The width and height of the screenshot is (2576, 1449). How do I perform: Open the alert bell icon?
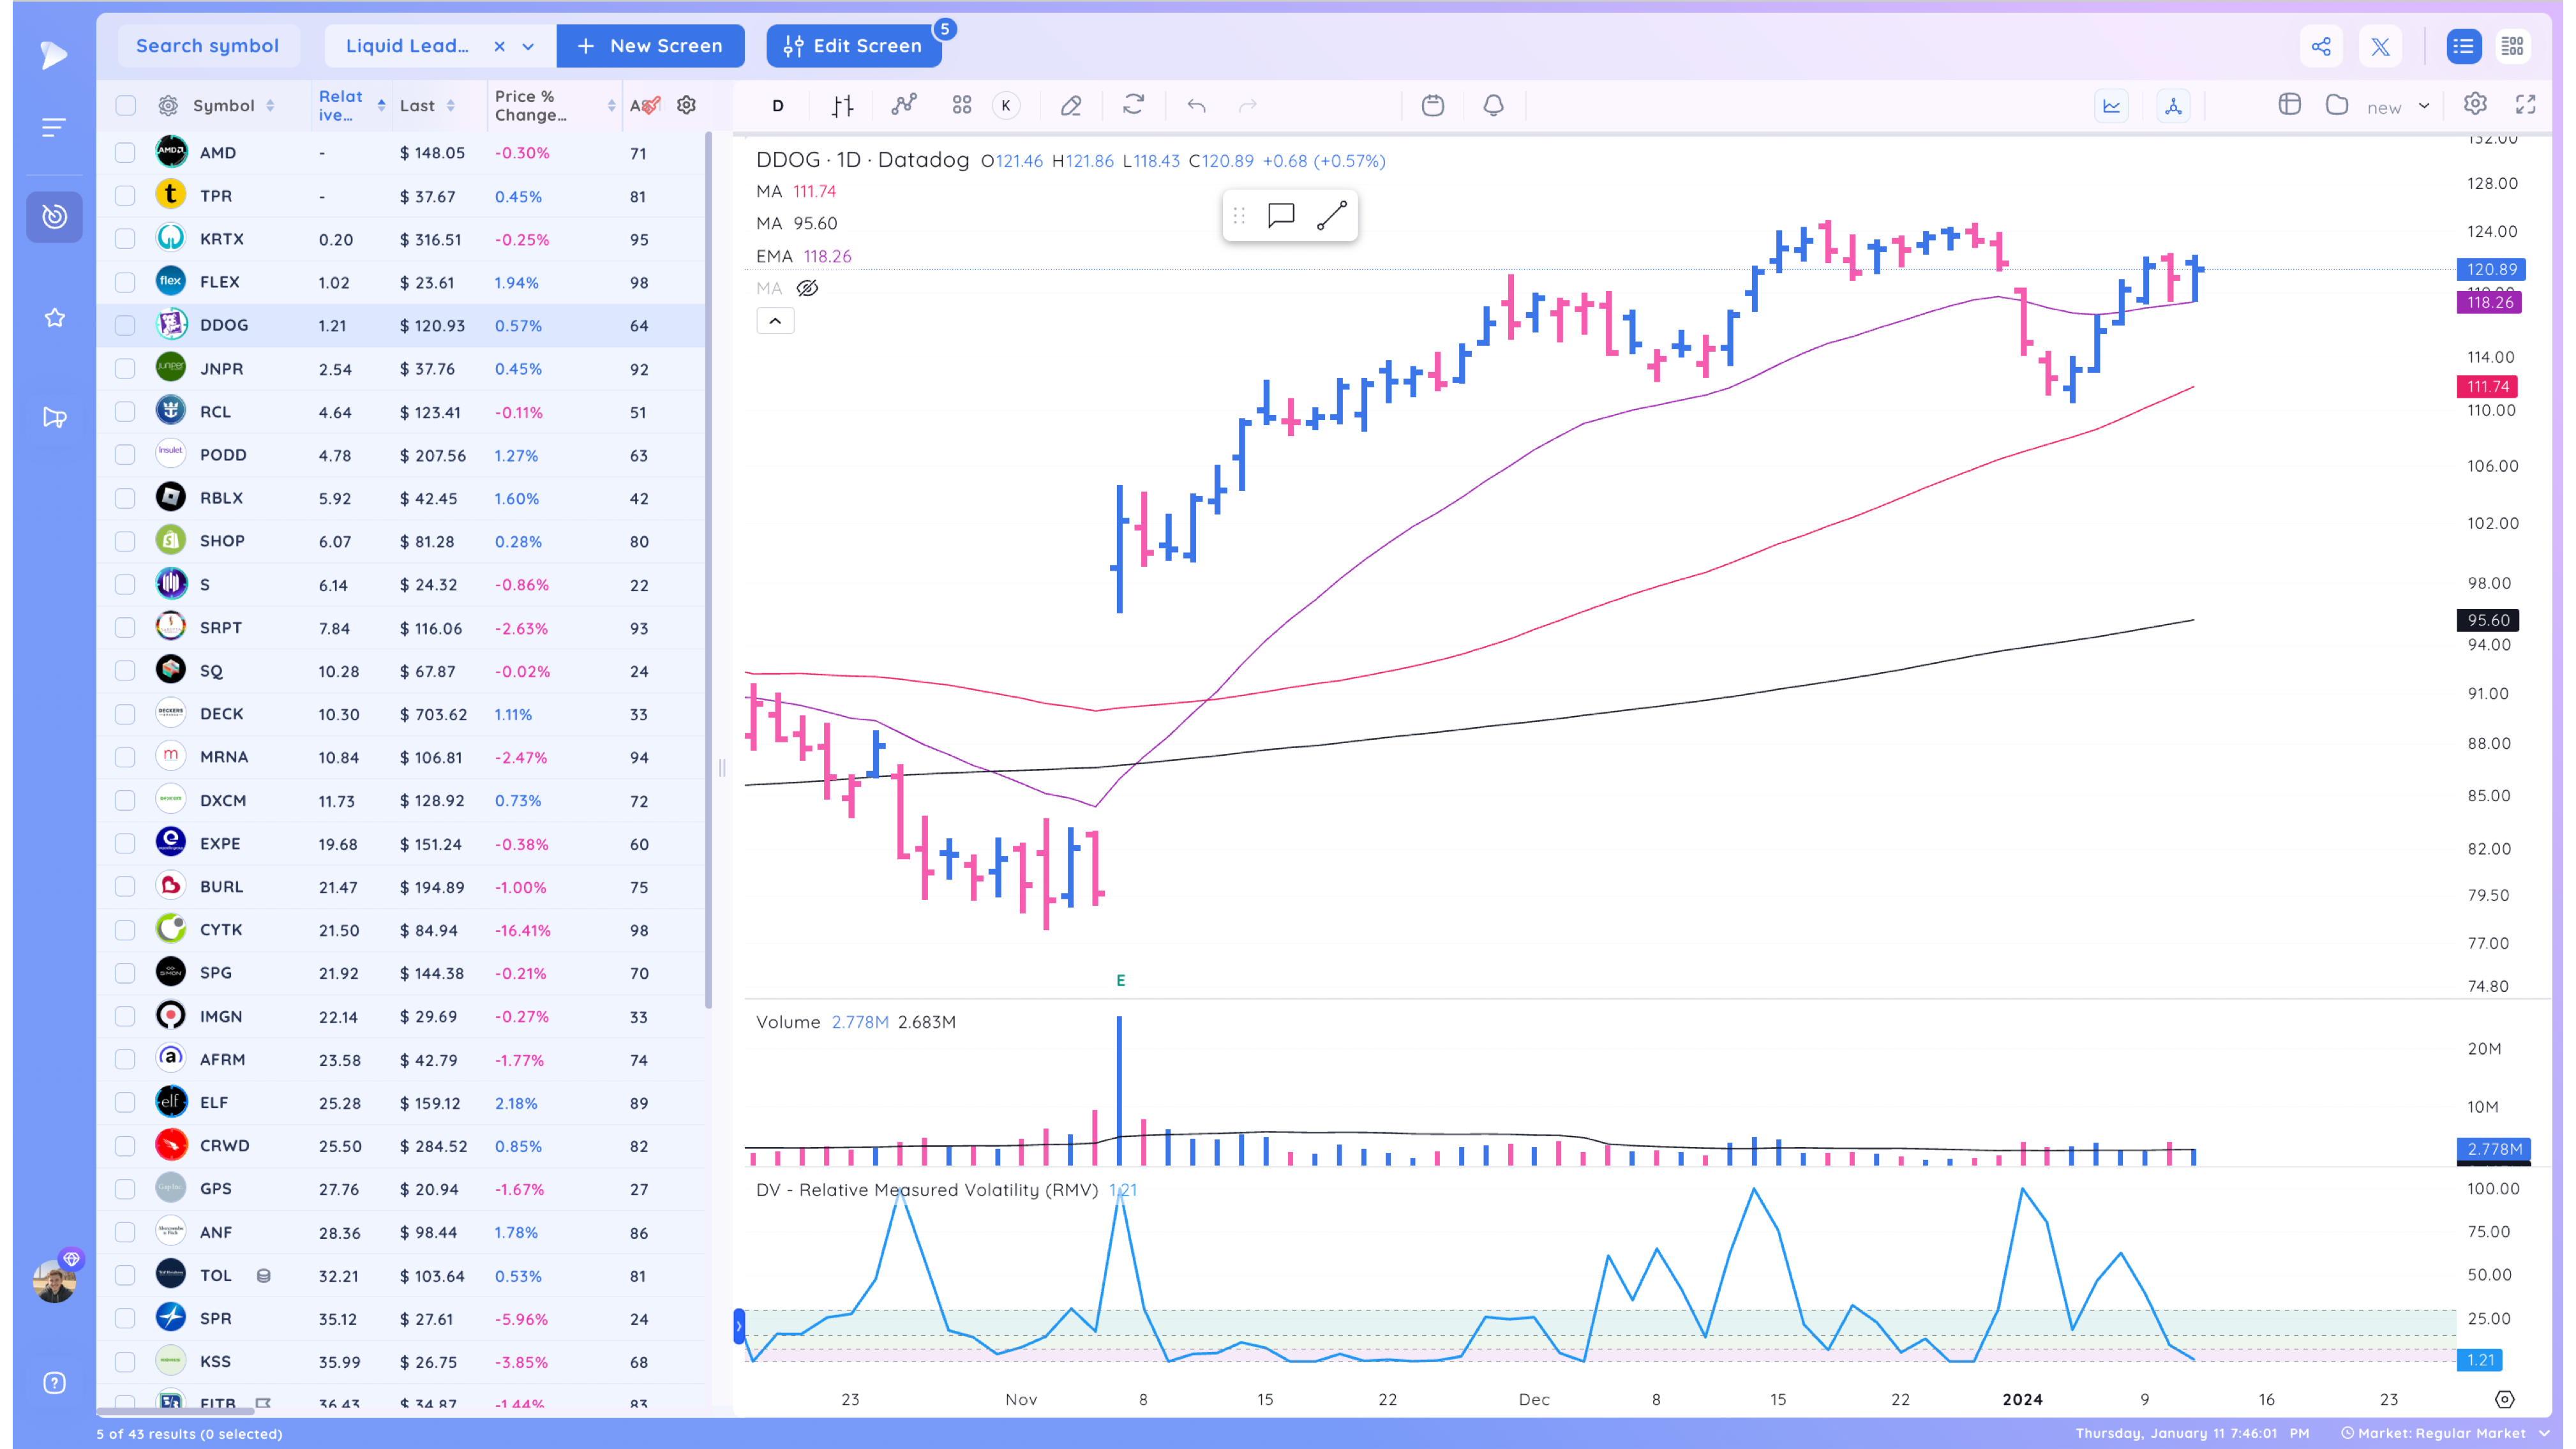pyautogui.click(x=1493, y=105)
